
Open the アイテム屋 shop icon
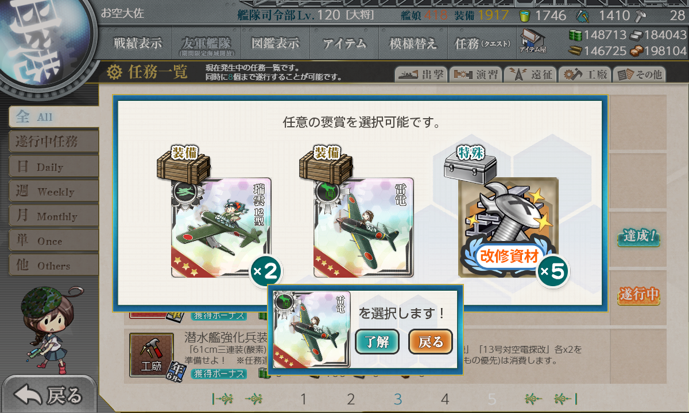tap(532, 41)
